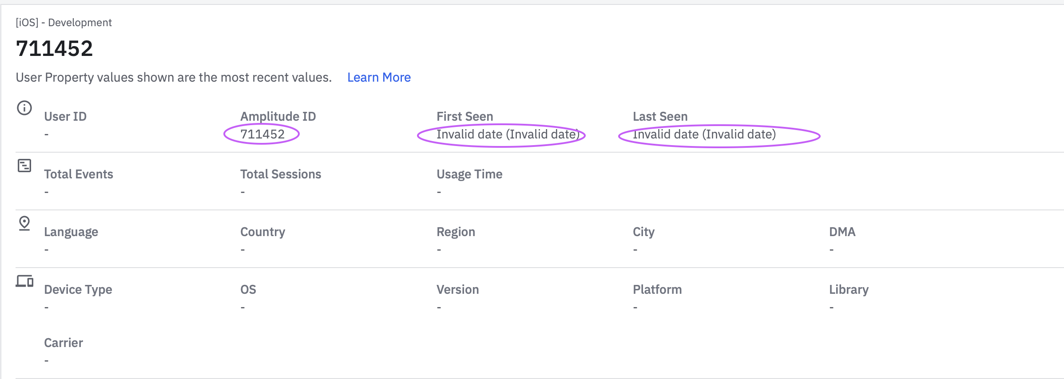Click the large 711452 page heading
Viewport: 1064px width, 379px height.
(x=54, y=48)
